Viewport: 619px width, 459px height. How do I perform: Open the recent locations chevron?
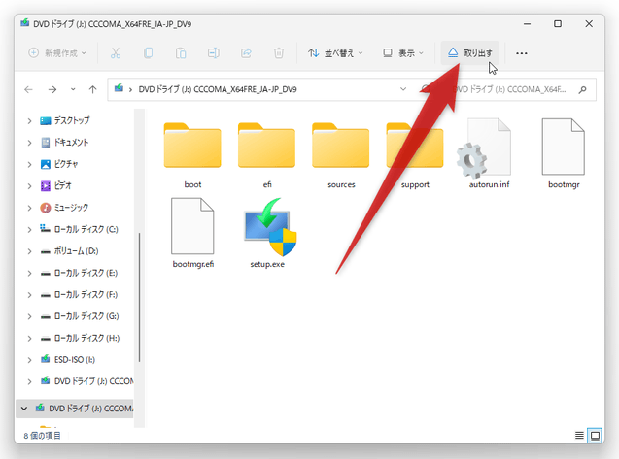pyautogui.click(x=73, y=89)
